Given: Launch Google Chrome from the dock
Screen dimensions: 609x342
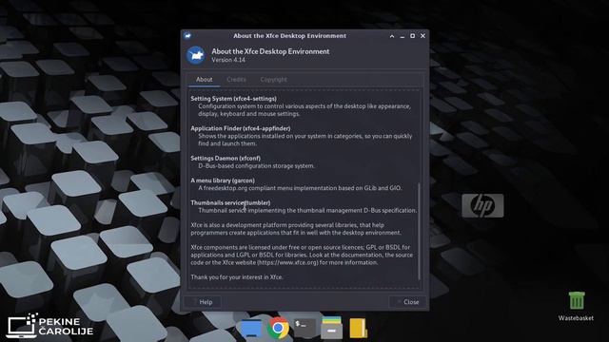Looking at the screenshot, I should click(x=278, y=328).
